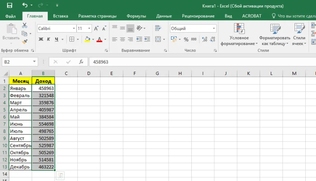Increase indent
The image size is (316, 181).
point(147,39)
